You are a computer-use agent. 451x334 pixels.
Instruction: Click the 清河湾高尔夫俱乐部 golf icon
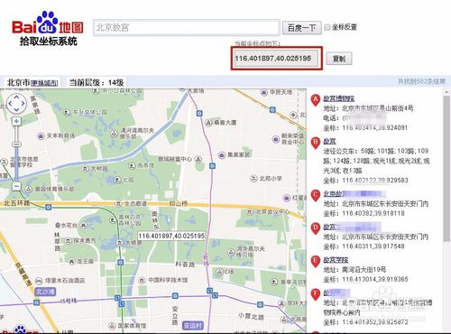(114, 134)
